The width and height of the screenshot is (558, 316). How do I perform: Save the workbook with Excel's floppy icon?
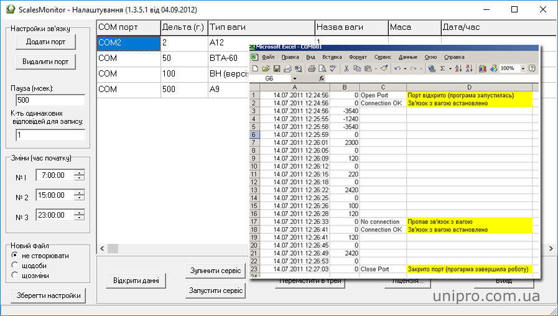click(277, 68)
